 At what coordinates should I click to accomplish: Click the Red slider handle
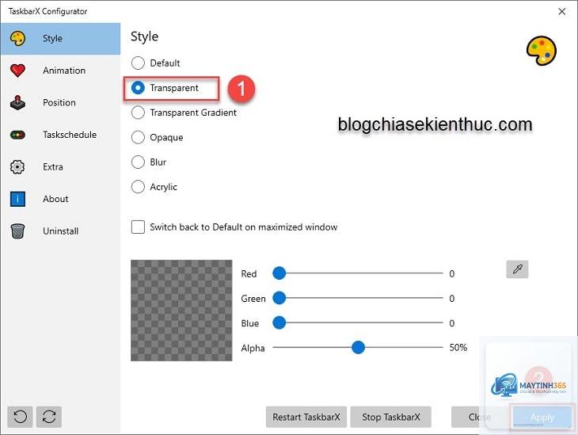(x=279, y=273)
